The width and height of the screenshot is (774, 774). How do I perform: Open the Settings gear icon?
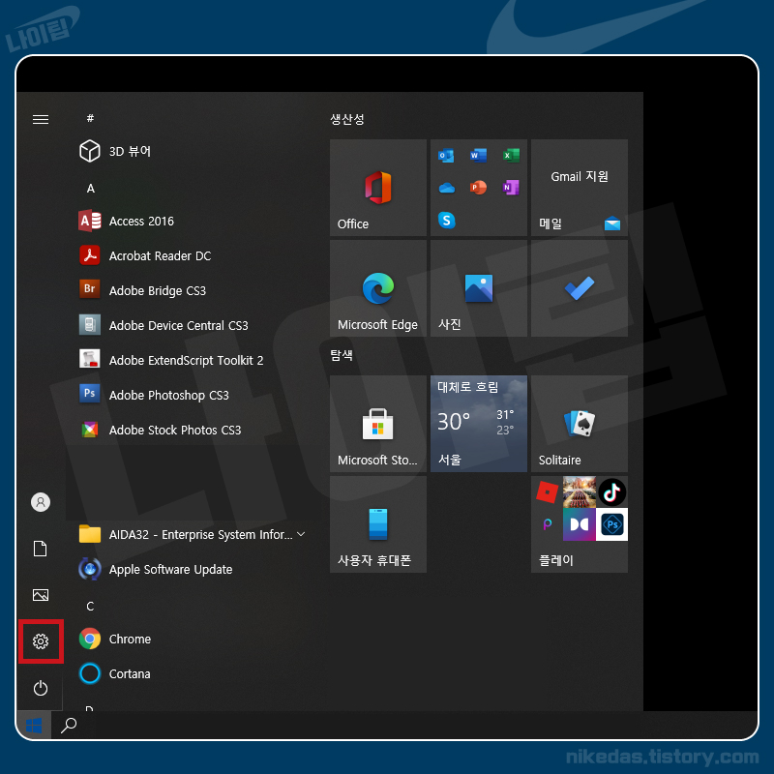tap(41, 640)
